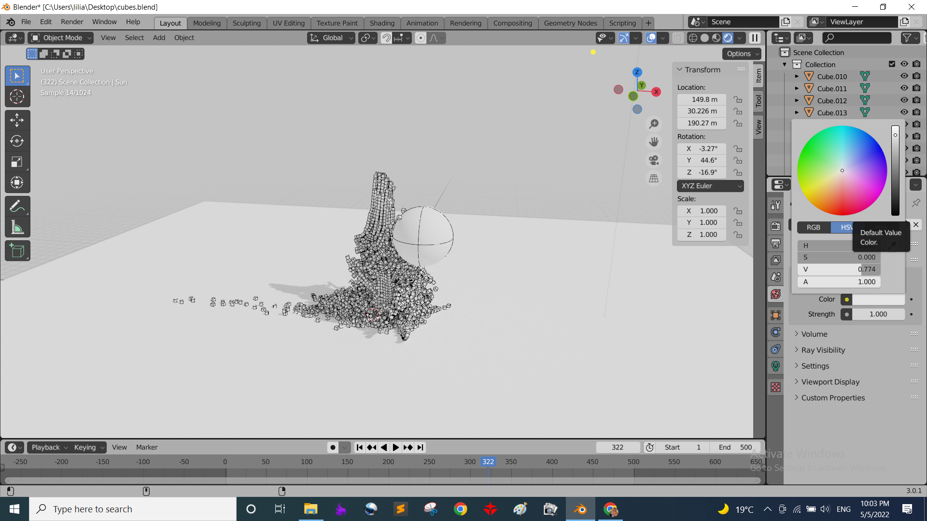Open the Scene properties tab icon
The height and width of the screenshot is (521, 927).
tap(775, 277)
